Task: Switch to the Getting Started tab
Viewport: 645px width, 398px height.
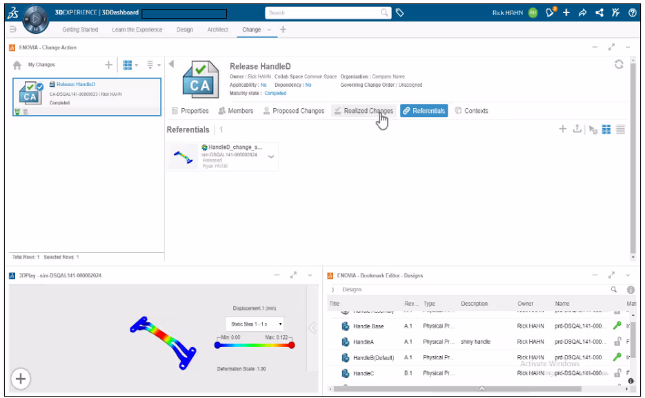Action: click(80, 30)
